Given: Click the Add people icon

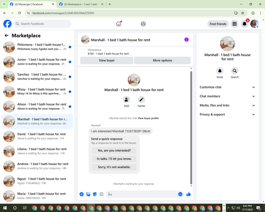Looking at the screenshot, I should pyautogui.click(x=126, y=100).
